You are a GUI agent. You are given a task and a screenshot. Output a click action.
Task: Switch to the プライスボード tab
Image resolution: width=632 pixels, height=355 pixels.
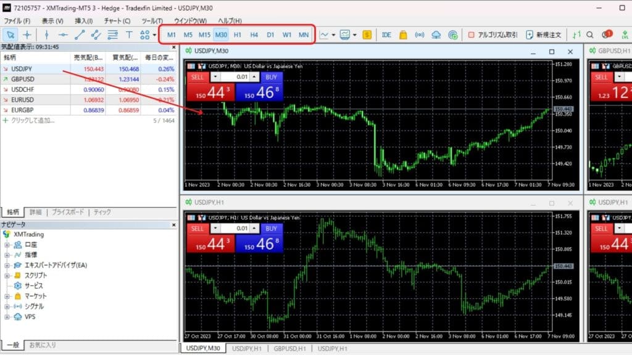pos(68,212)
